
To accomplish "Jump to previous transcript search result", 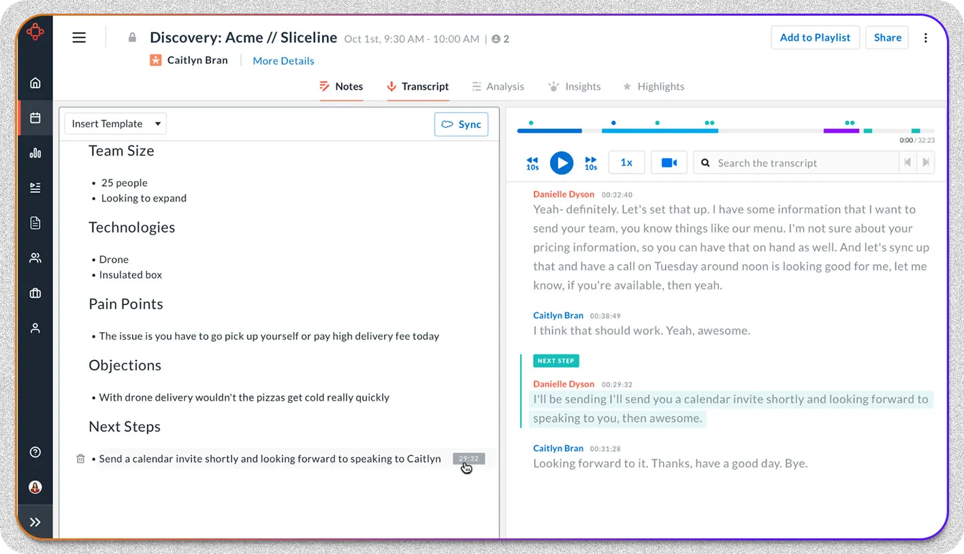I will (907, 163).
